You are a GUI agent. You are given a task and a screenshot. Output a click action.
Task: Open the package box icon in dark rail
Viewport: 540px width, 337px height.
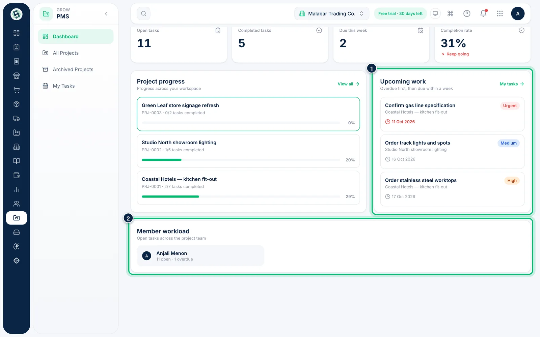[16, 104]
